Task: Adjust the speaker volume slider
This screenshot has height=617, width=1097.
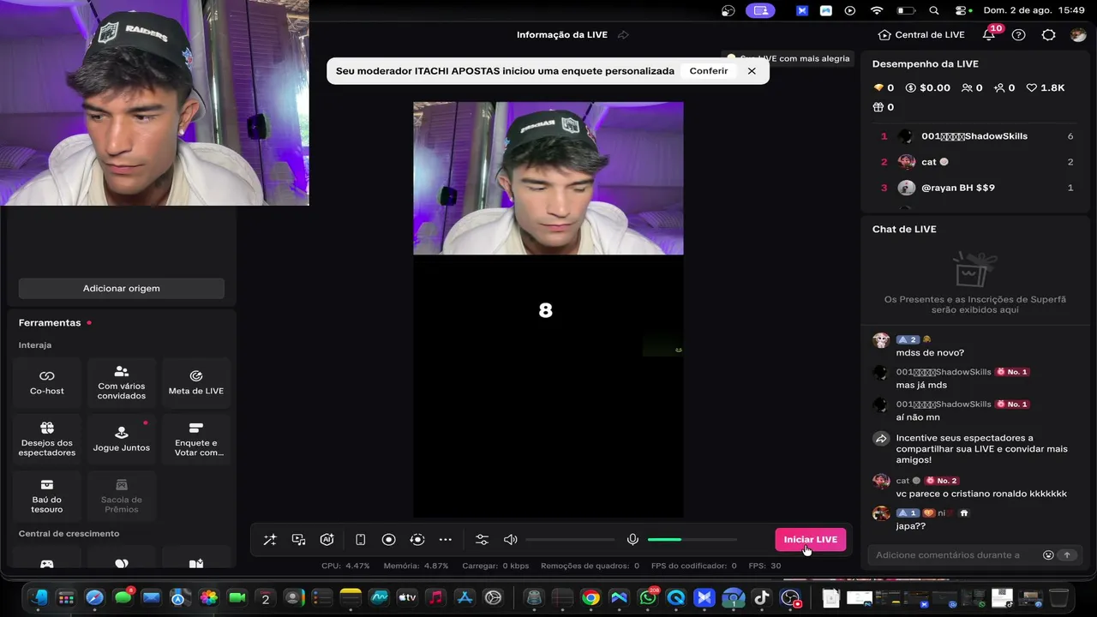Action: click(x=571, y=540)
